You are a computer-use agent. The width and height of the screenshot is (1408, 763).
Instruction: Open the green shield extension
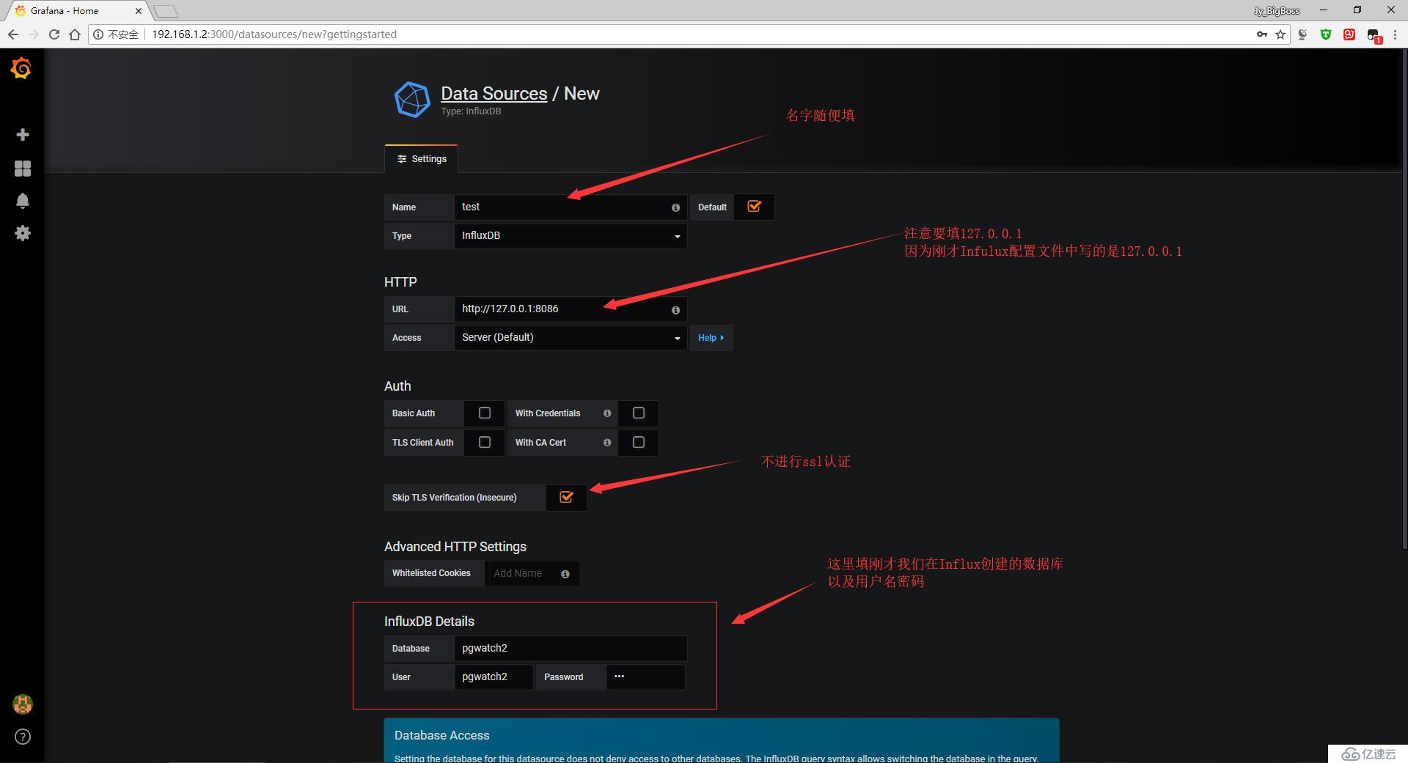coord(1326,34)
